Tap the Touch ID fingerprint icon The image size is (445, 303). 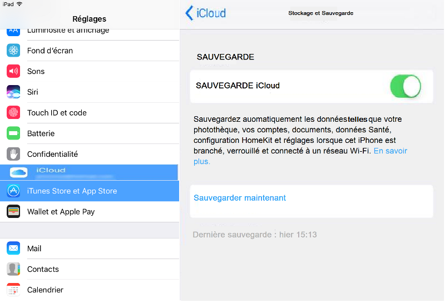[x=13, y=113]
